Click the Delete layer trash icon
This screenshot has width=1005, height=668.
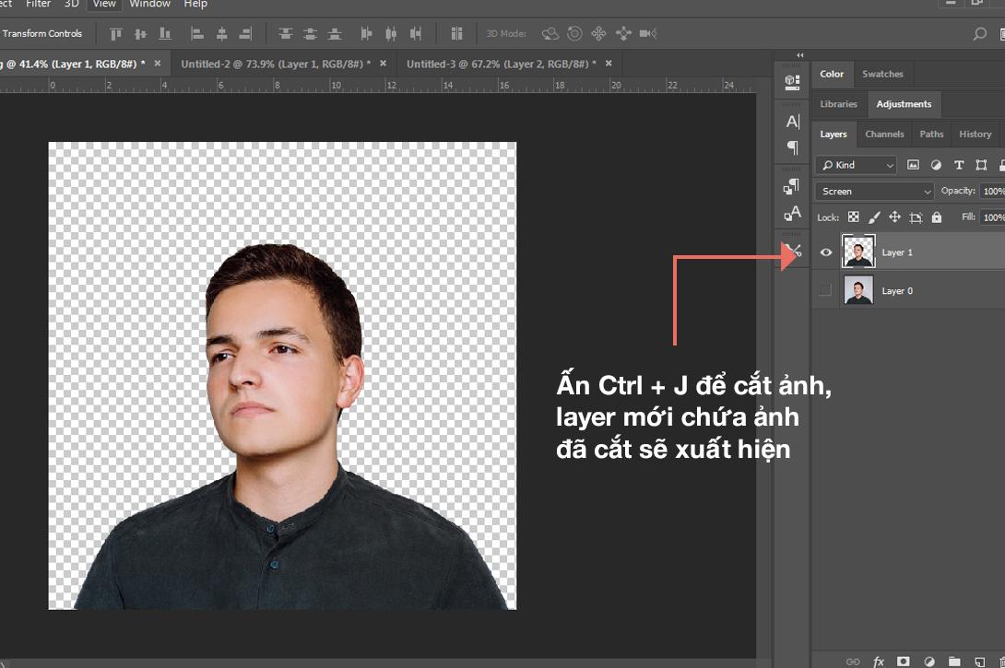tap(1003, 660)
